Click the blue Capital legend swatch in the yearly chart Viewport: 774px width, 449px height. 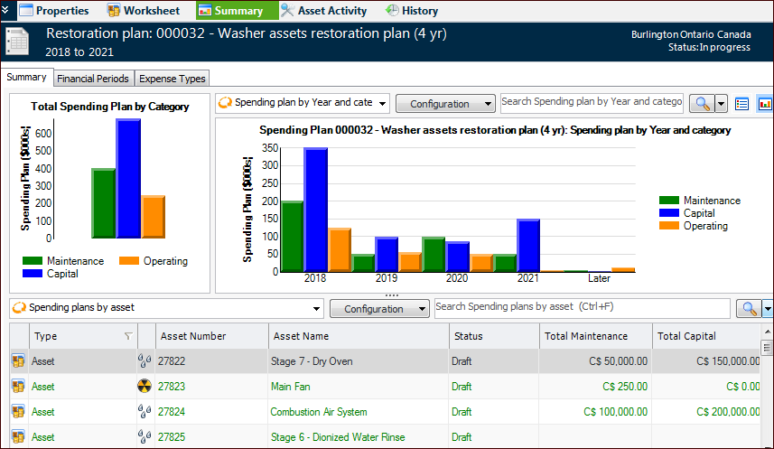pos(669,213)
